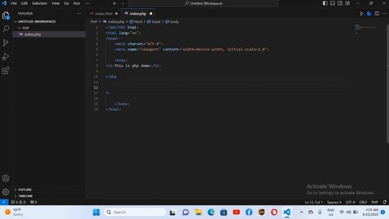Open Customize Layout icon

[x=348, y=3]
